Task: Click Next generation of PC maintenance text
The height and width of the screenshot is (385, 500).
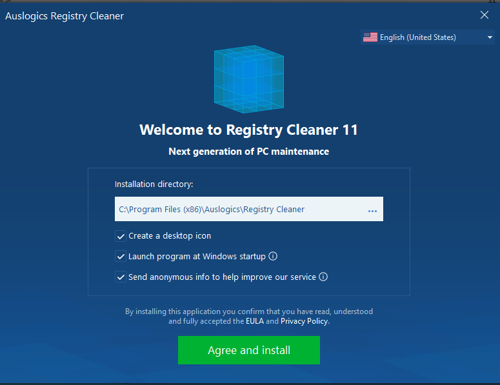Action: click(249, 152)
